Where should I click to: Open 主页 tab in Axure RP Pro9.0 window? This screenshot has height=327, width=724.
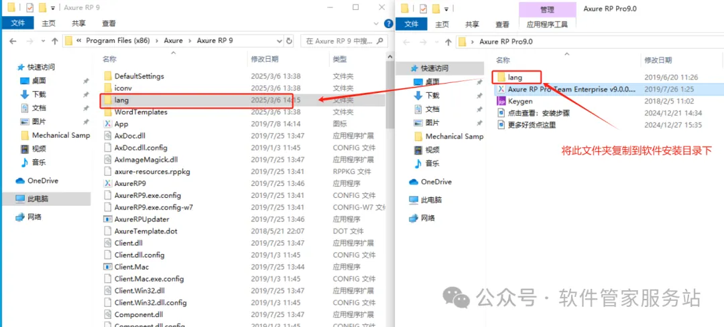point(442,25)
